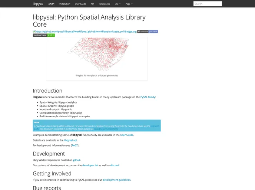Open W and Graph Components link
This screenshot has height=190, width=255.
point(106,129)
